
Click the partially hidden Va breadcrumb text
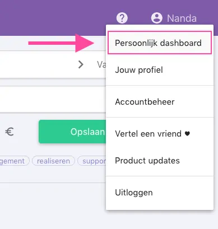pos(101,64)
